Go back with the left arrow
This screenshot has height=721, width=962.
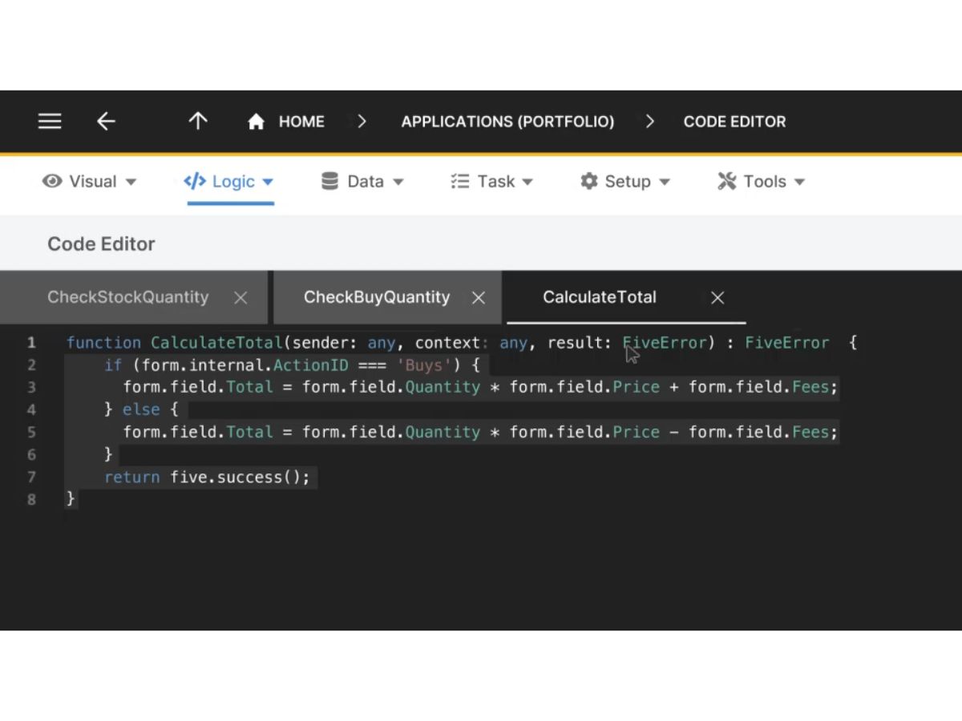coord(106,122)
